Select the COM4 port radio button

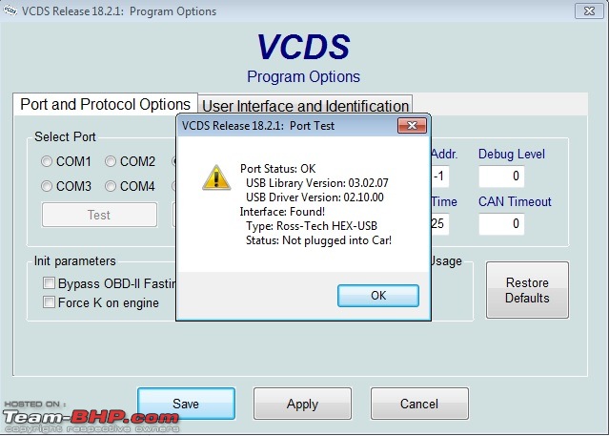[111, 186]
